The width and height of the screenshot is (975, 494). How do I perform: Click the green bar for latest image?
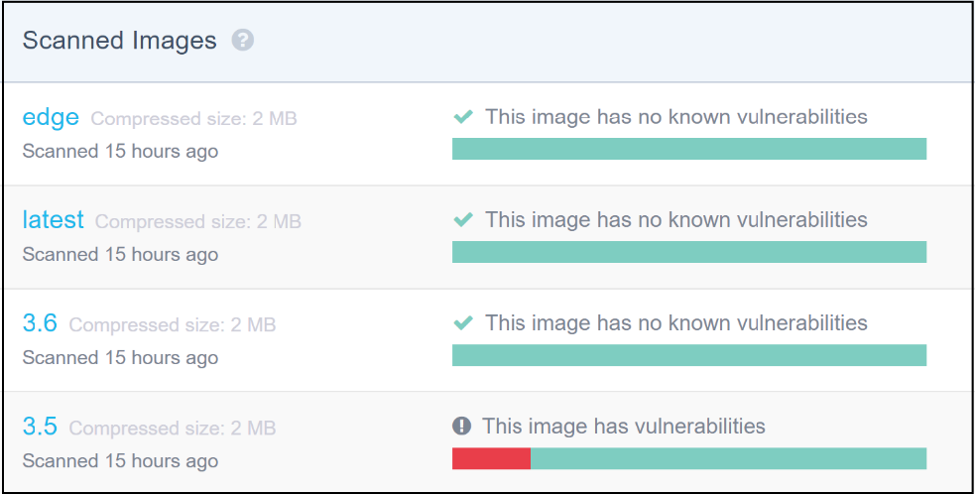point(688,252)
